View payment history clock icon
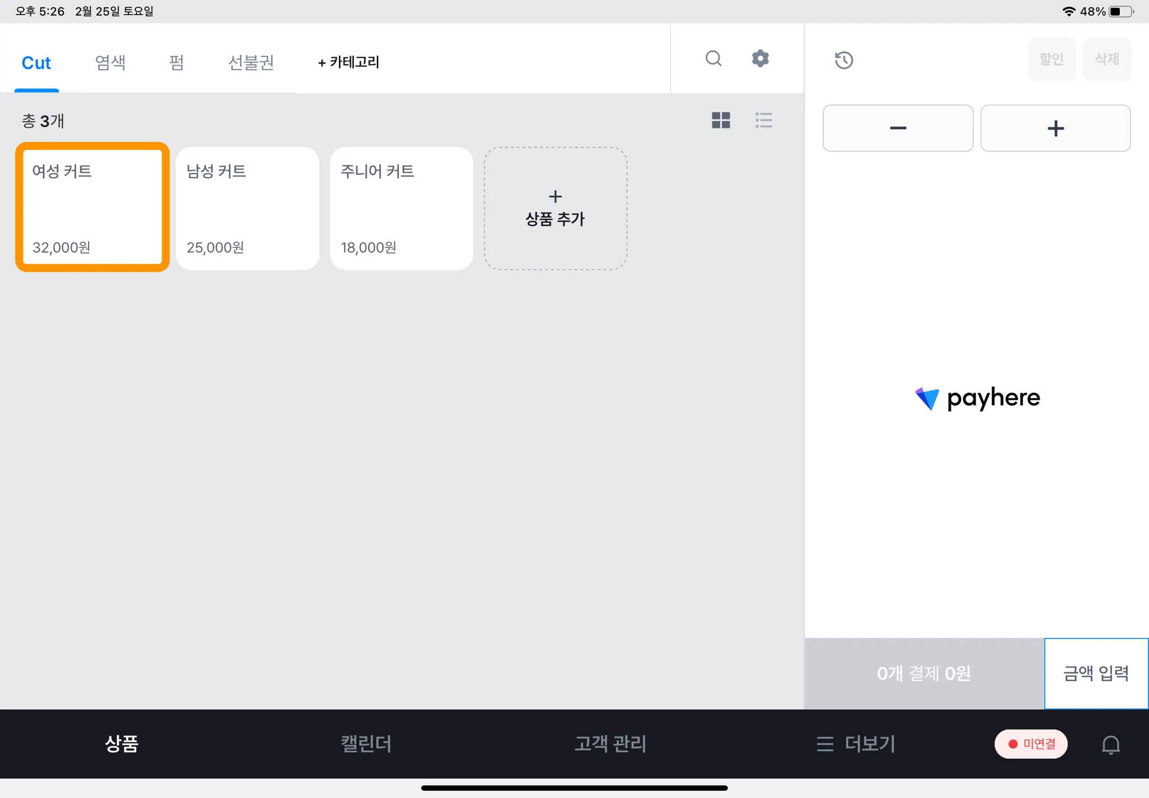 (844, 60)
